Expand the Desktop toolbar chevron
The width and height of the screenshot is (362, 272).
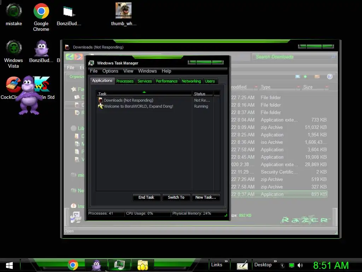point(275,261)
